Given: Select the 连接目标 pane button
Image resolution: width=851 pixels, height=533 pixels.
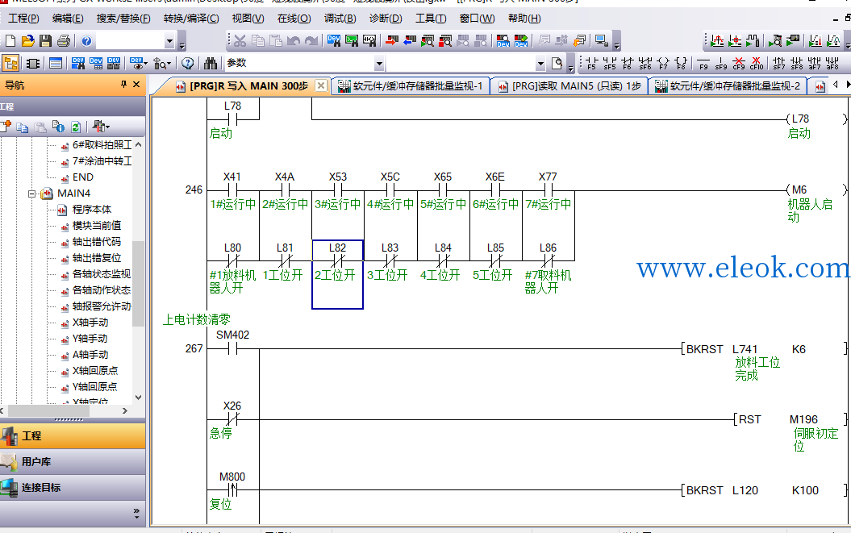Looking at the screenshot, I should pos(73,487).
